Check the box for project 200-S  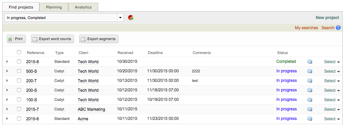[x=19, y=90]
